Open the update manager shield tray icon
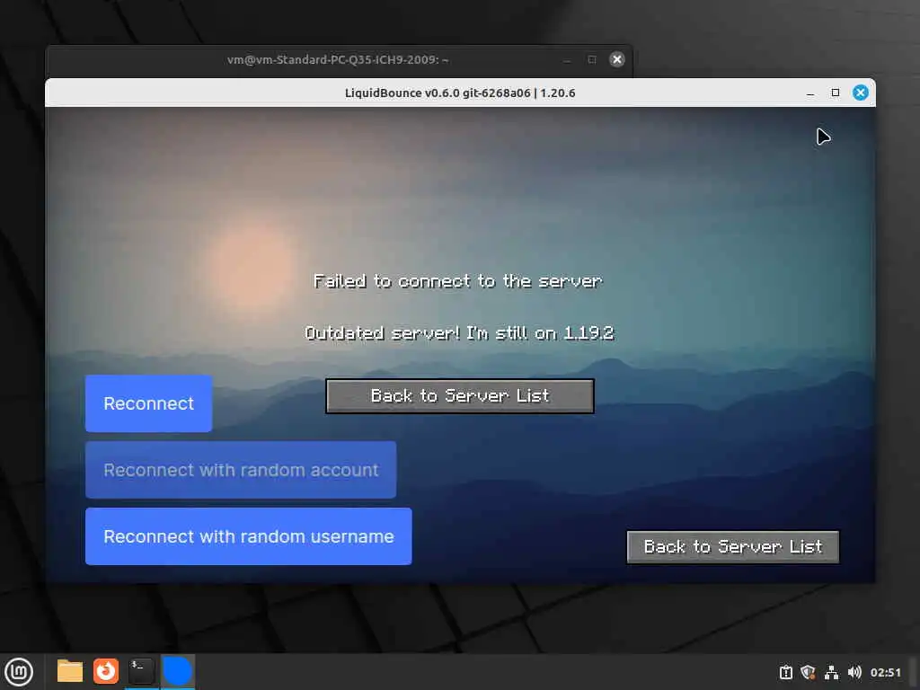This screenshot has height=690, width=920. point(808,672)
